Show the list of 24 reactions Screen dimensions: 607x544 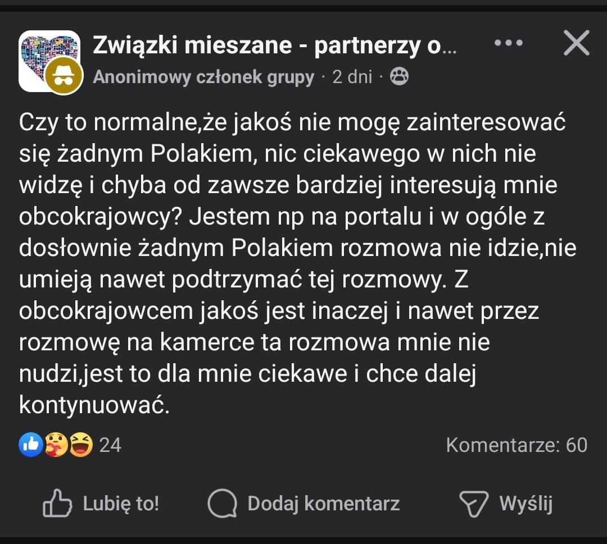[110, 445]
